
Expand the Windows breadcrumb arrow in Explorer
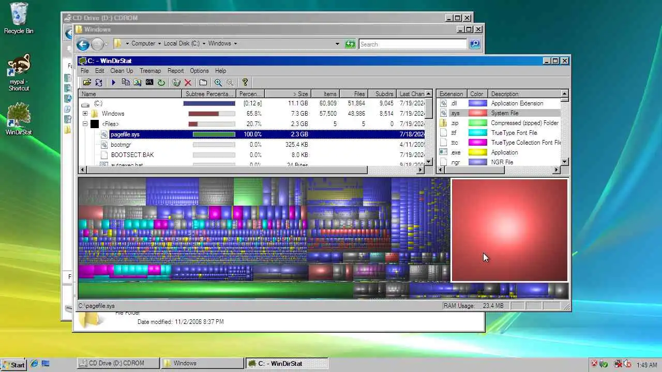235,44
